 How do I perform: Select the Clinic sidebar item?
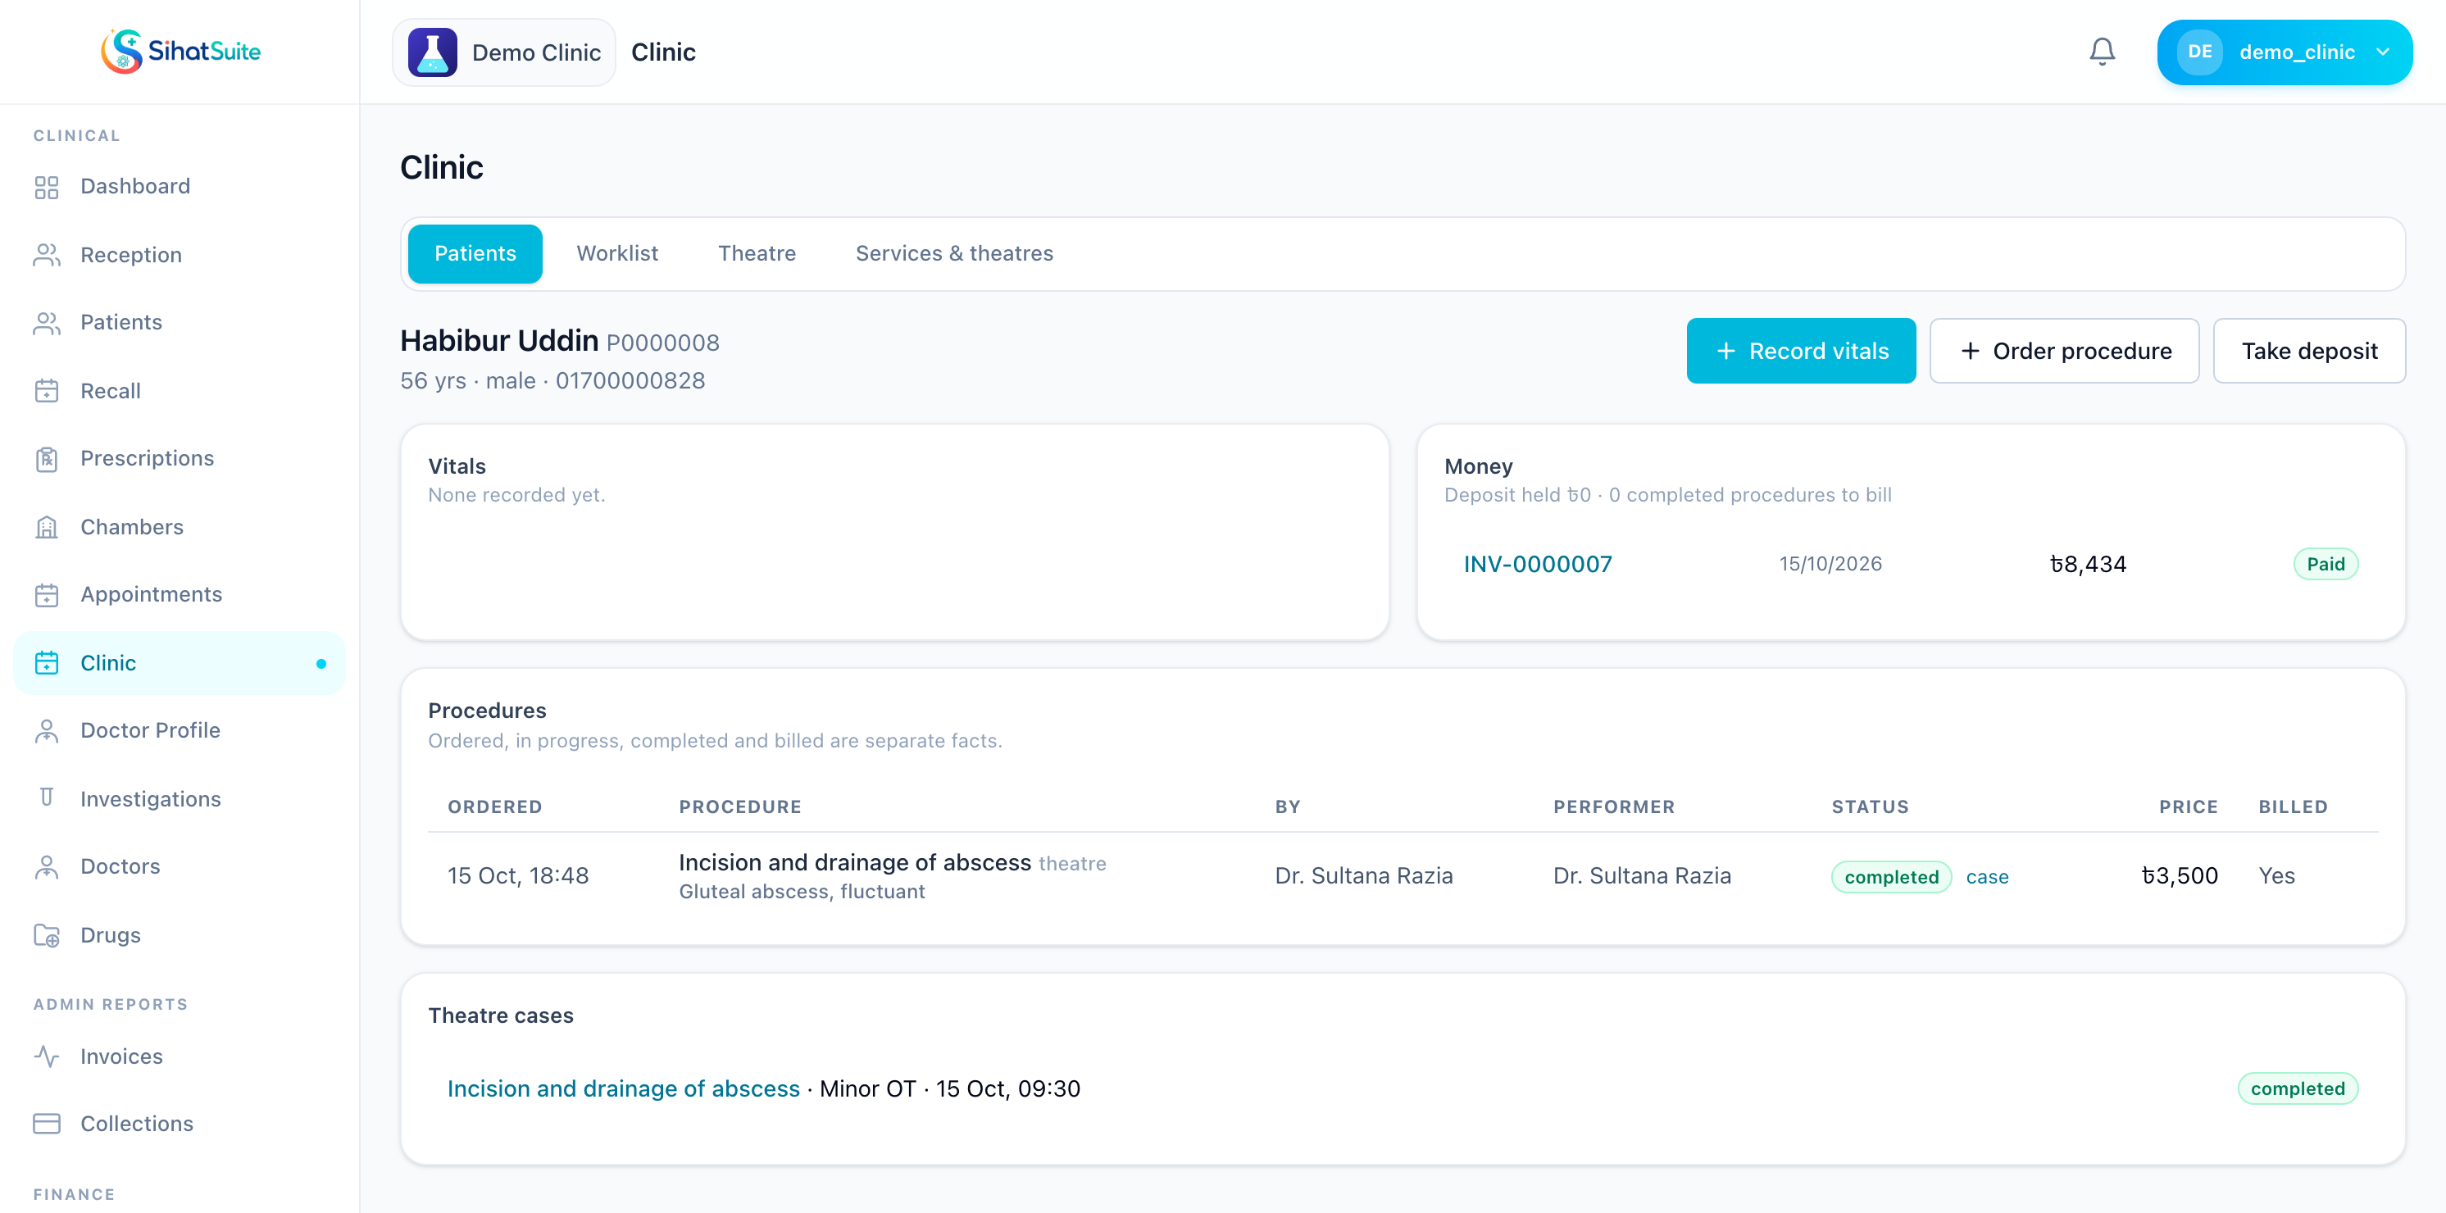point(180,663)
